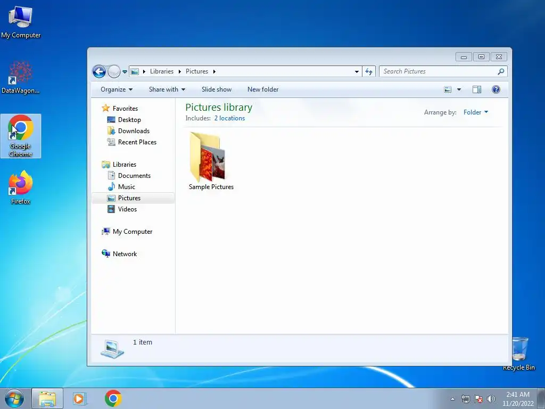
Task: Click the Favorites star icon
Action: pos(106,108)
